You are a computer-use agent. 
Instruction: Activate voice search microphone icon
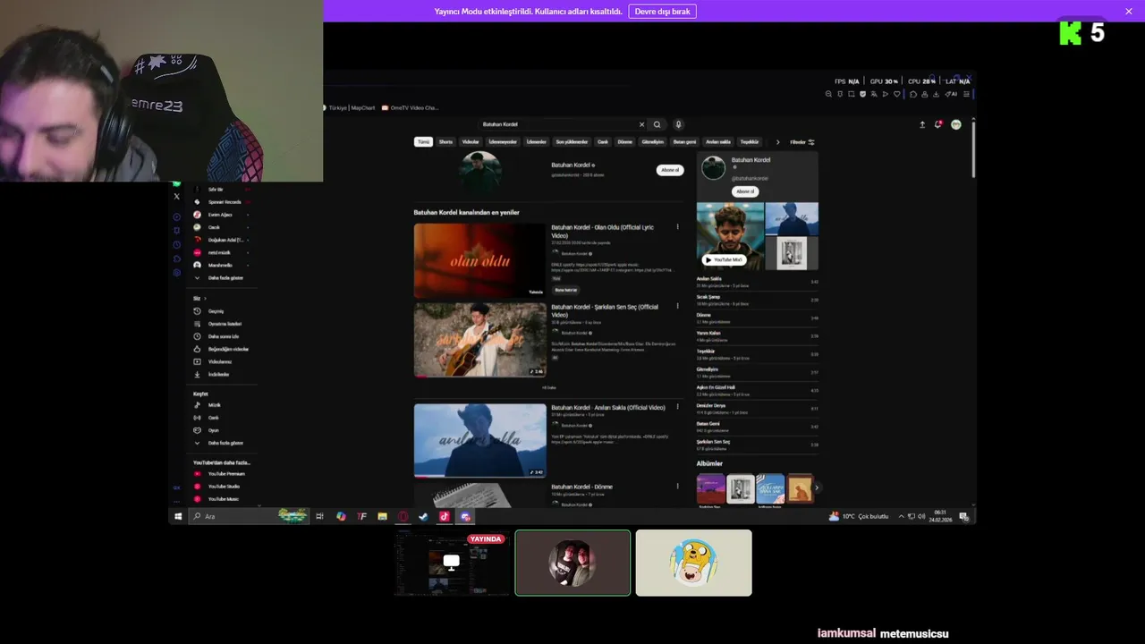tap(678, 124)
